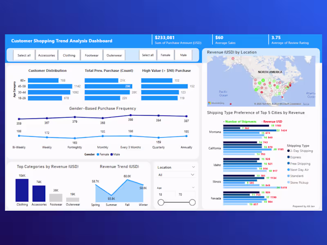Open the Location 'All' dropdown
Viewport: 327px width, 245px height.
176,175
